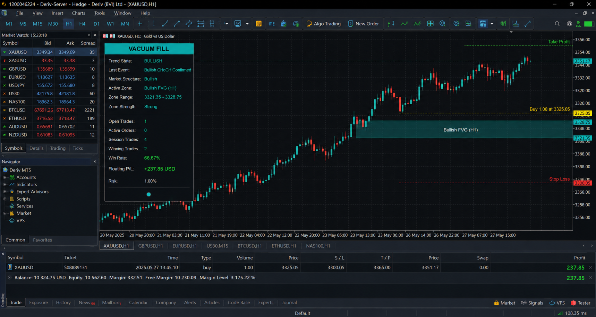Show the chart grid icon
The height and width of the screenshot is (317, 596).
pos(430,24)
